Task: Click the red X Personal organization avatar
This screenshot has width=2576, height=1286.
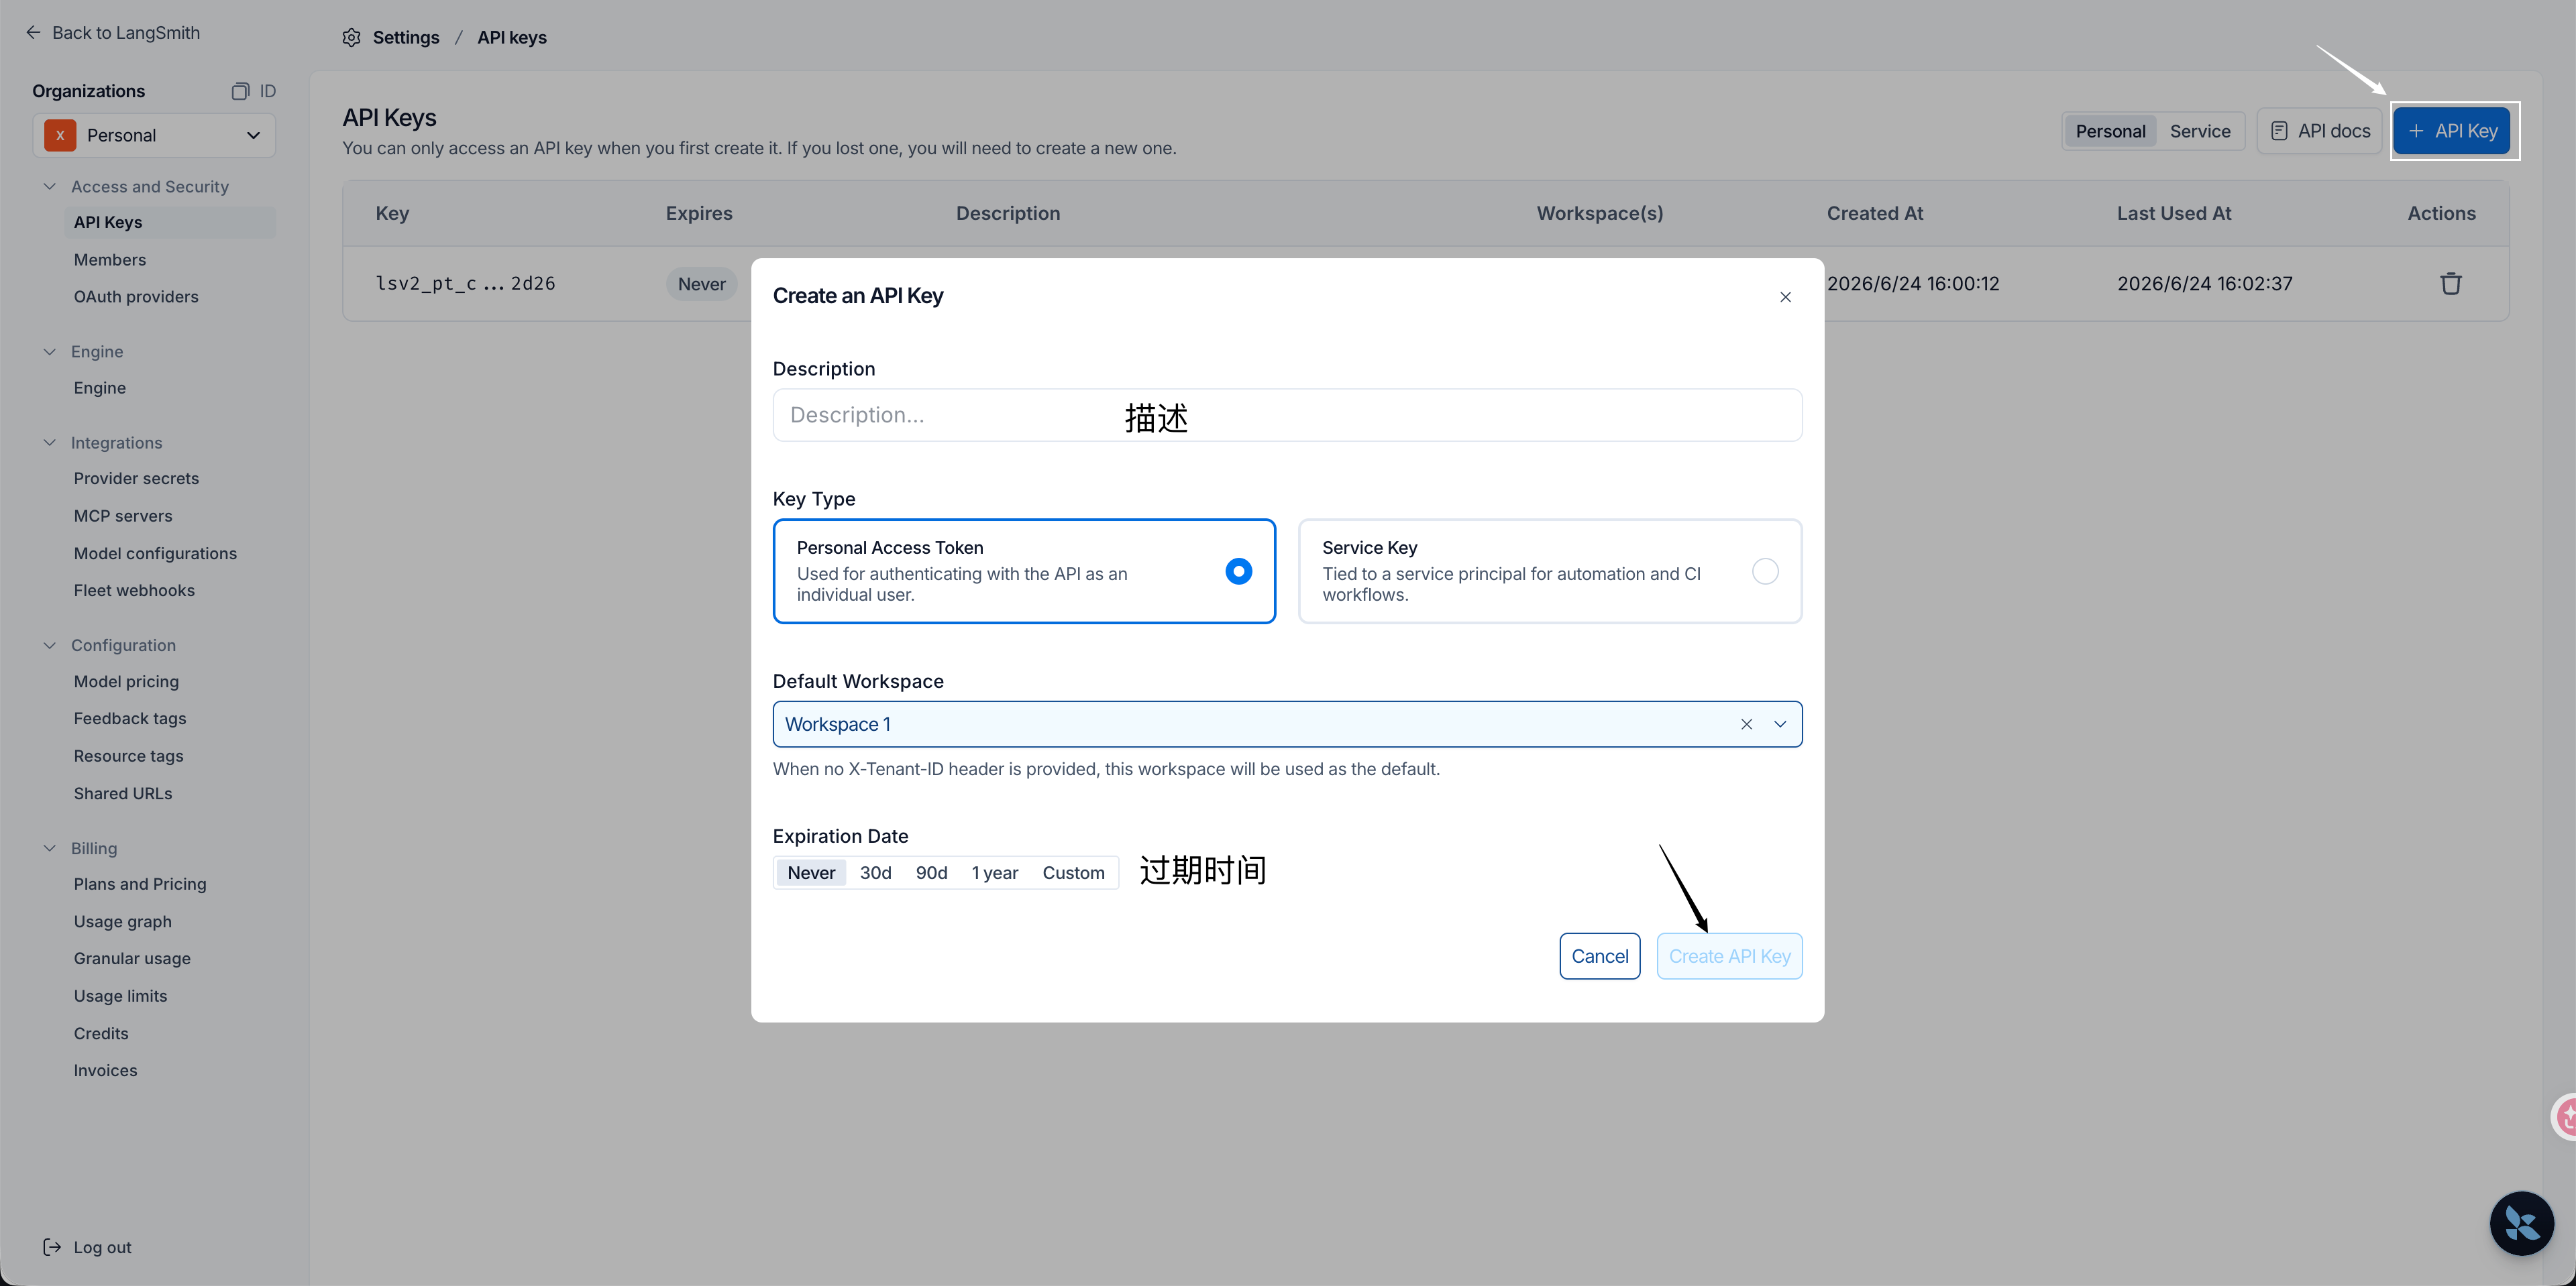Action: coord(60,136)
